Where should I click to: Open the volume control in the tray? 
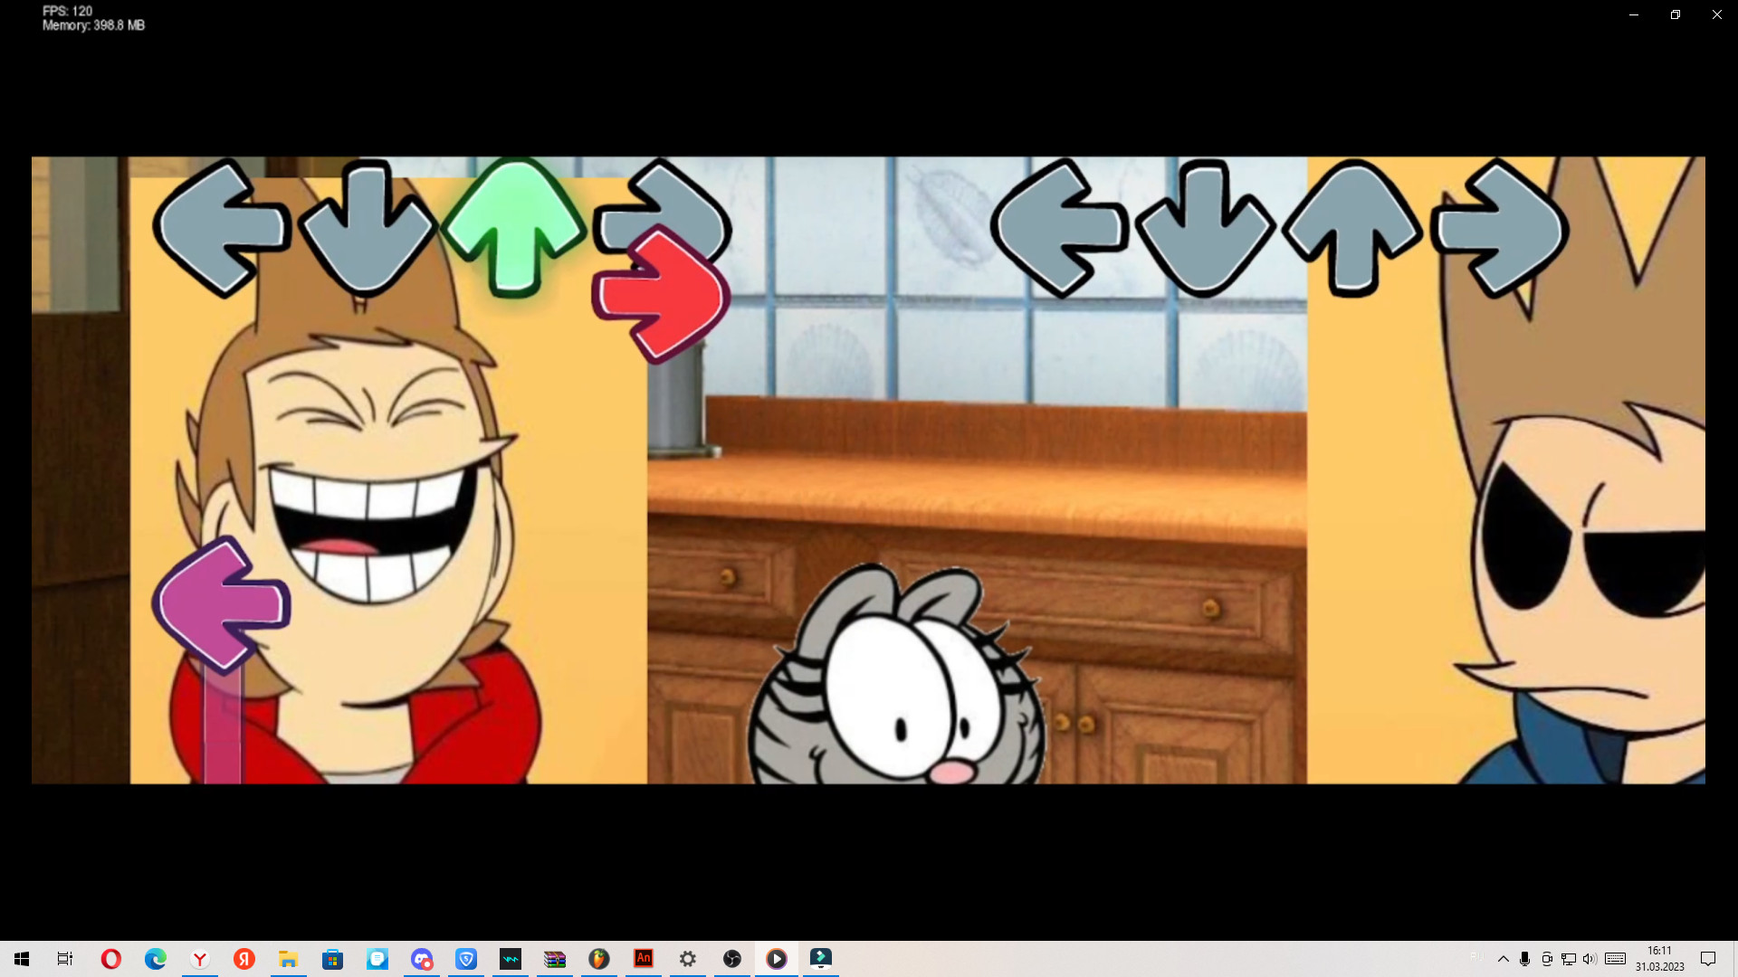tap(1590, 959)
